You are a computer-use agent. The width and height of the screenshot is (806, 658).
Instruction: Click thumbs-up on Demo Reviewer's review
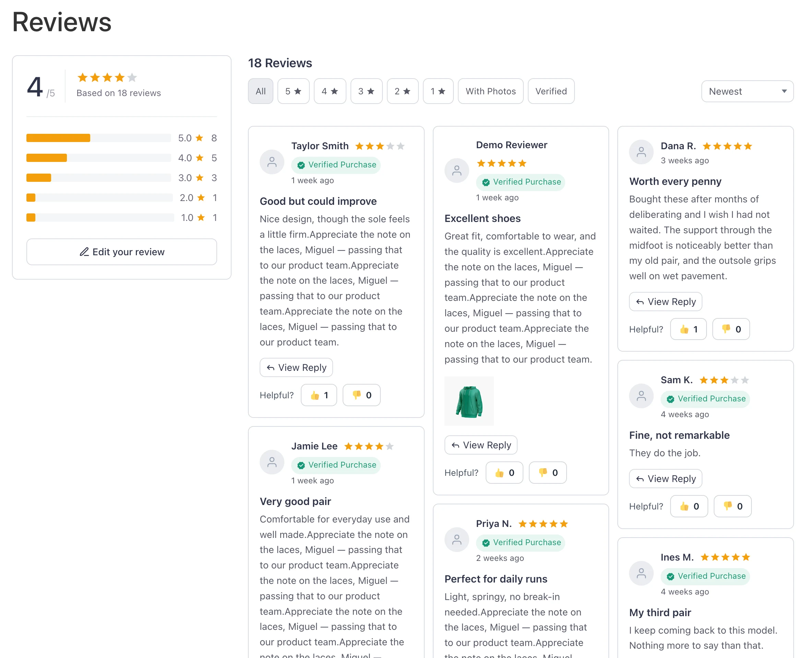click(505, 473)
